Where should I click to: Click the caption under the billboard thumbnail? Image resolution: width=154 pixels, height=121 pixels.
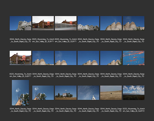(66, 110)
